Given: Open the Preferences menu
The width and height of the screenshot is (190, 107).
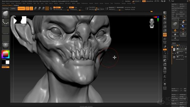Looking at the screenshot, I should click(x=84, y=3).
